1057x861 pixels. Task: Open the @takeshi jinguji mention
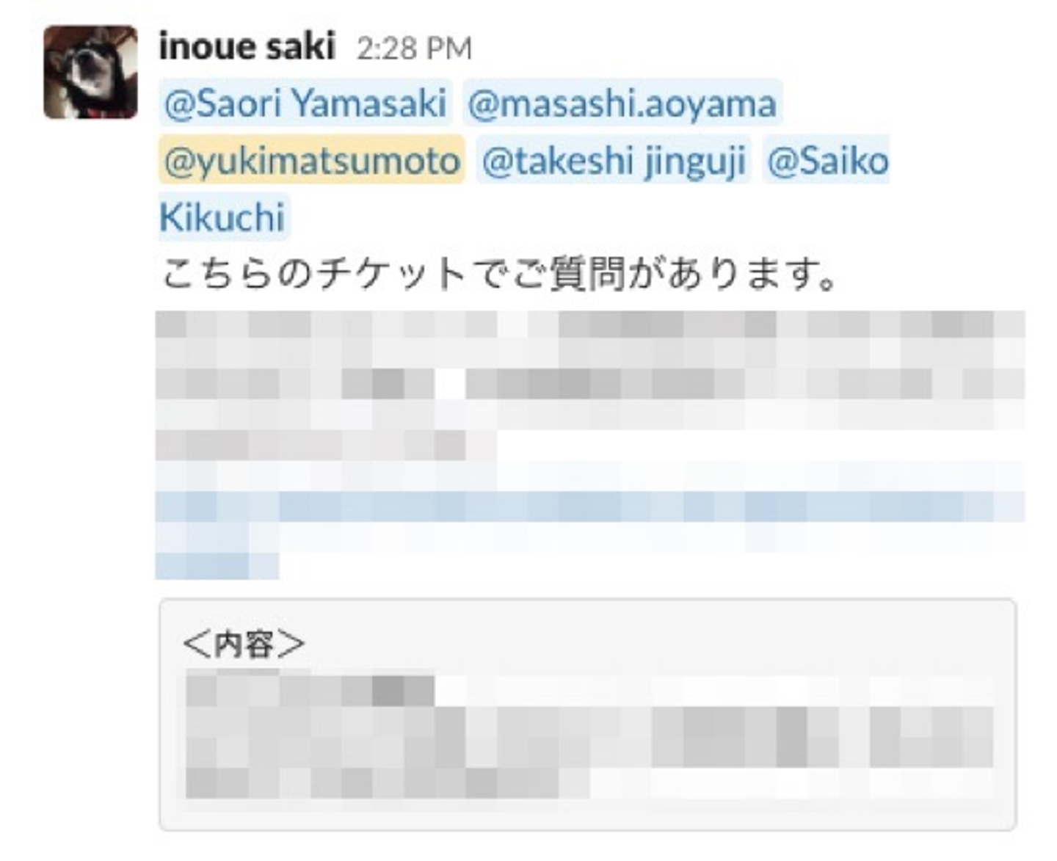click(x=614, y=160)
